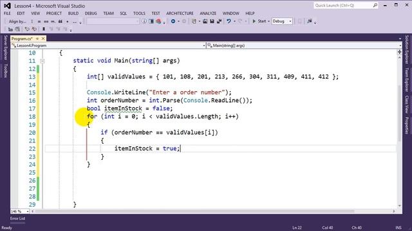The image size is (412, 231).
Task: Click the Open File toolbar icon
Action: [x=205, y=21]
